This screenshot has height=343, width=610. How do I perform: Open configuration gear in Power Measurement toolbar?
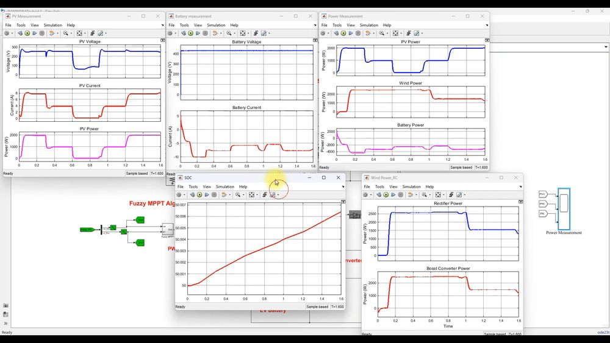point(323,34)
